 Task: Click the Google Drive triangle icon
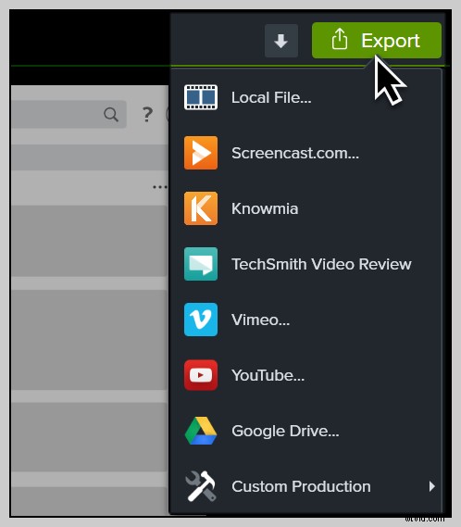coord(201,431)
